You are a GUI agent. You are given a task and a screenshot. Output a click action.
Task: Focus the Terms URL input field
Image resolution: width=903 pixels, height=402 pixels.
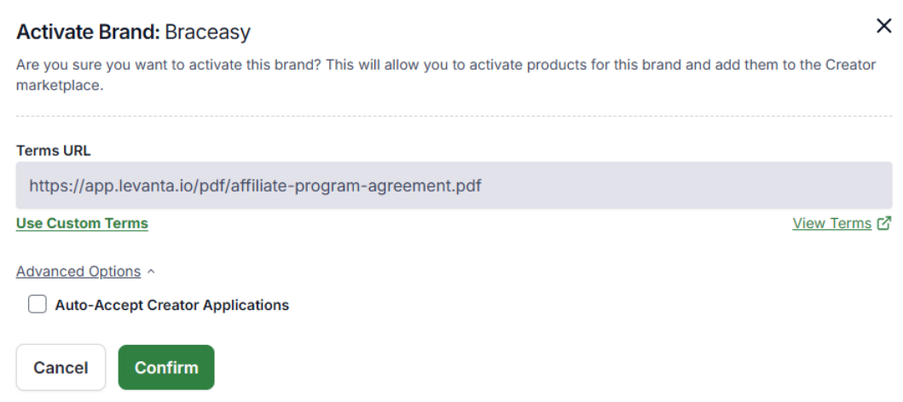tap(452, 185)
